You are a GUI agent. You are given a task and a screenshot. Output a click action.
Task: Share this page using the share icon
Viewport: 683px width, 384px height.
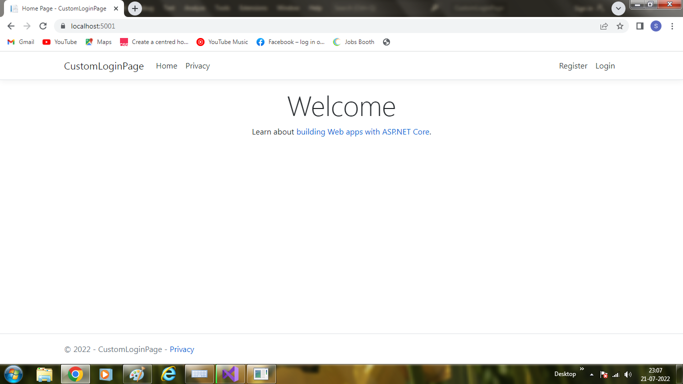click(604, 26)
